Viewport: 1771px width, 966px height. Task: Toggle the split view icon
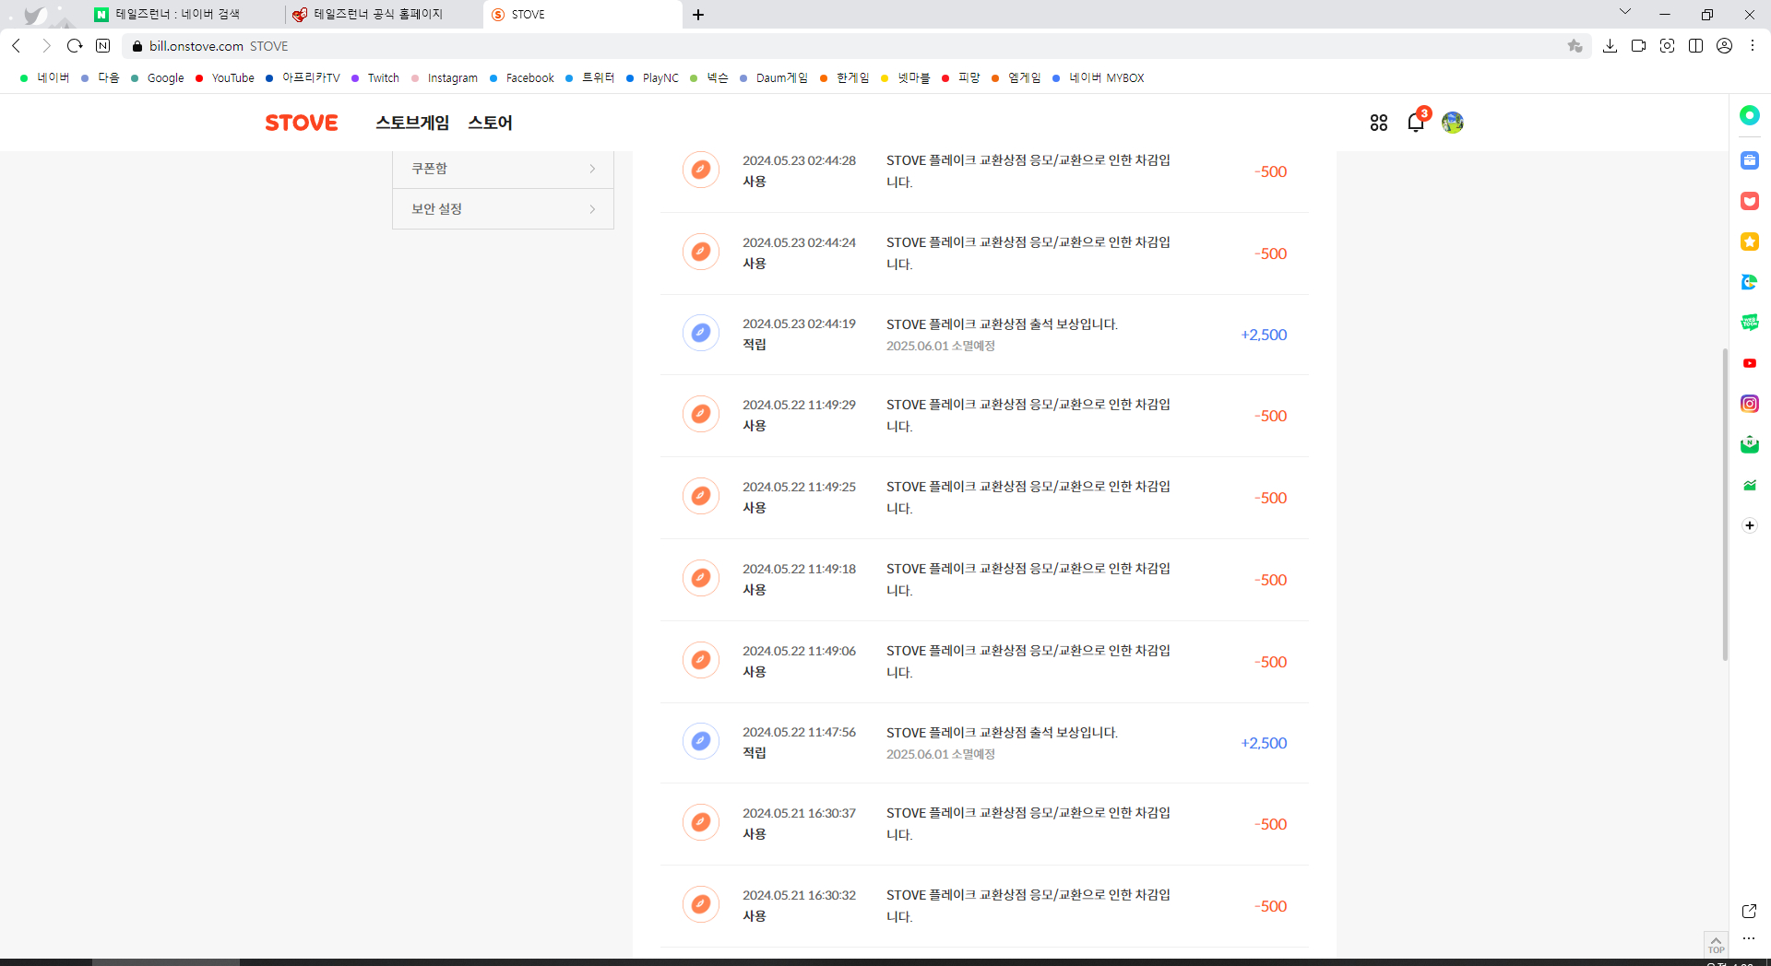[1695, 46]
